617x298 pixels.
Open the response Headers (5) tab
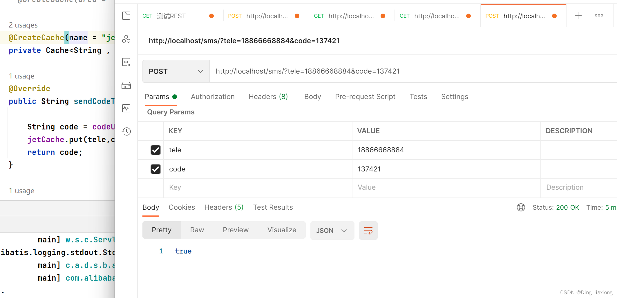224,207
